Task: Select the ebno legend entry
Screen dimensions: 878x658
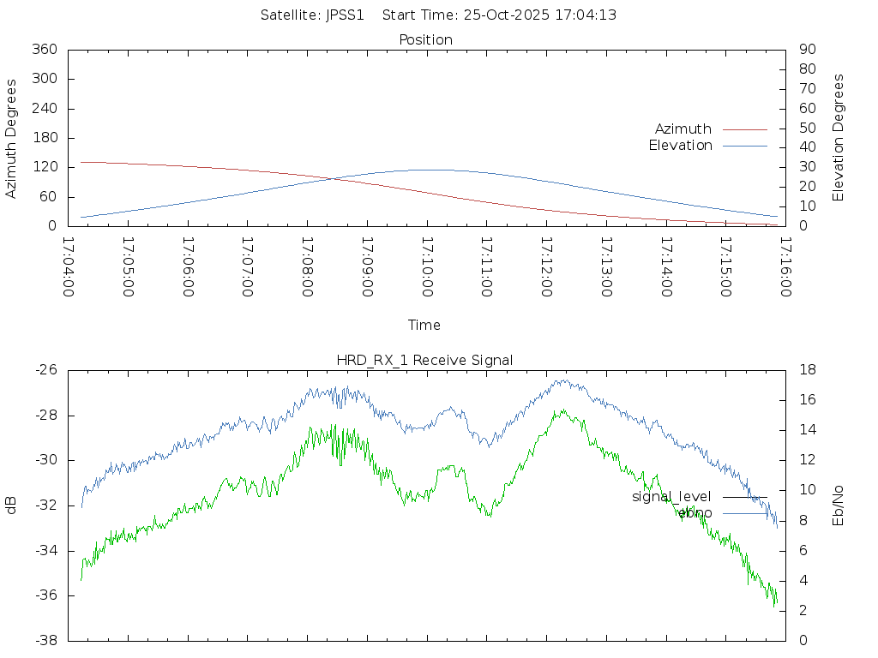Action: [x=695, y=513]
